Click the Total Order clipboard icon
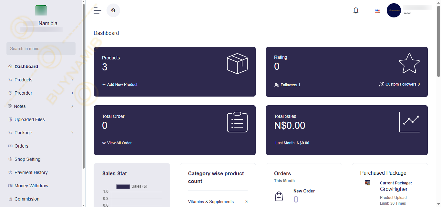This screenshot has height=207, width=441. click(x=237, y=122)
